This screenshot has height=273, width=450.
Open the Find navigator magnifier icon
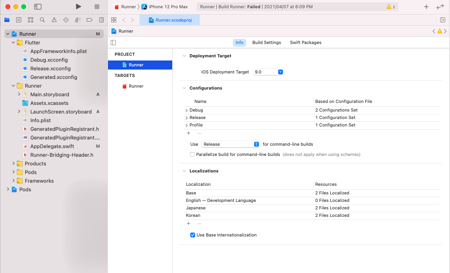coord(42,20)
